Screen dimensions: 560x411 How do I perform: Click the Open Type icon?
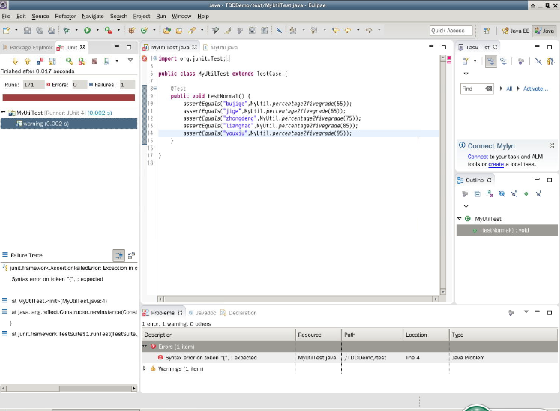pos(166,31)
